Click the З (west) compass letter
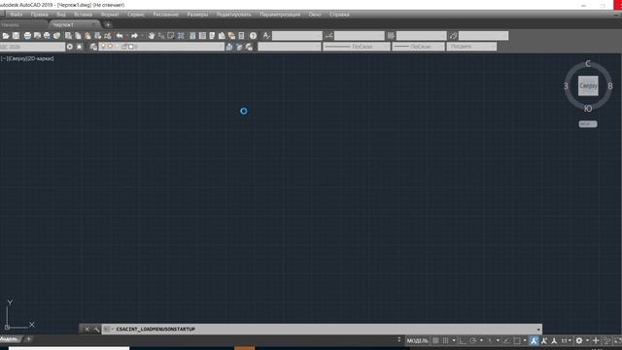 pyautogui.click(x=566, y=86)
